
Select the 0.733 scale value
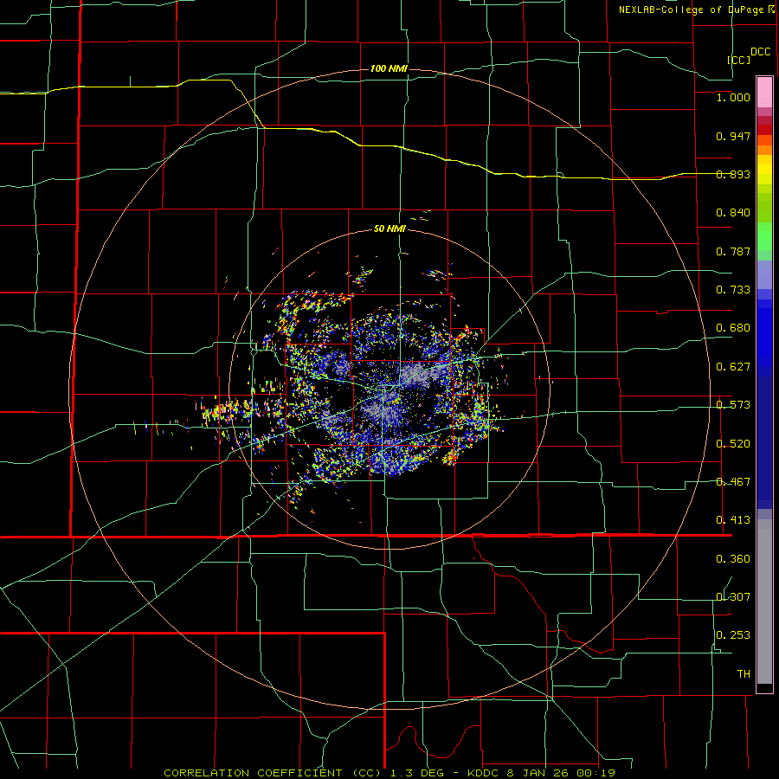click(x=733, y=290)
